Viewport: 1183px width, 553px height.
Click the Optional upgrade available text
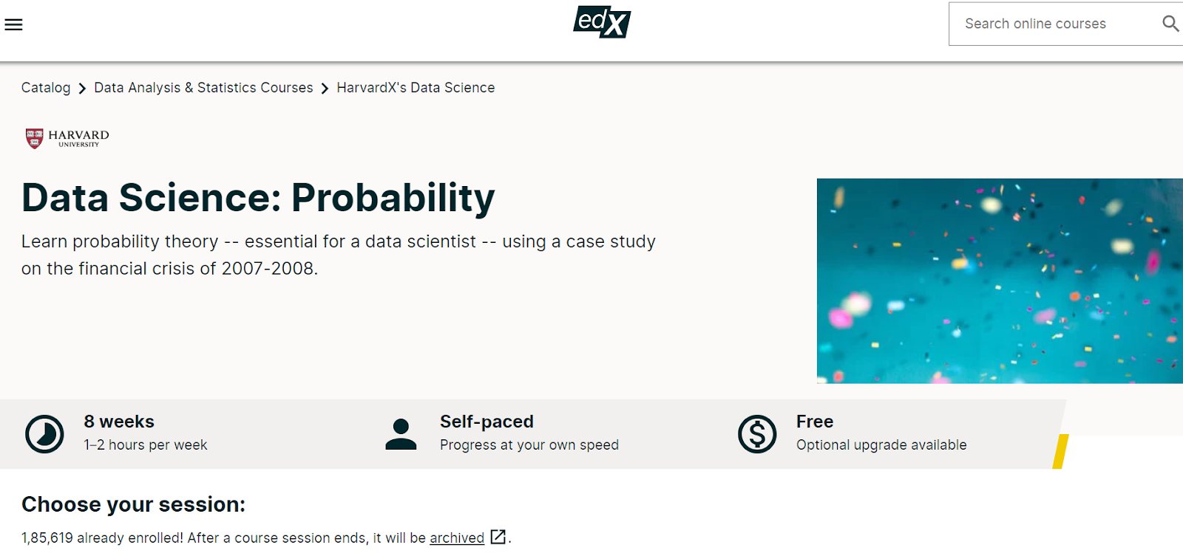881,445
